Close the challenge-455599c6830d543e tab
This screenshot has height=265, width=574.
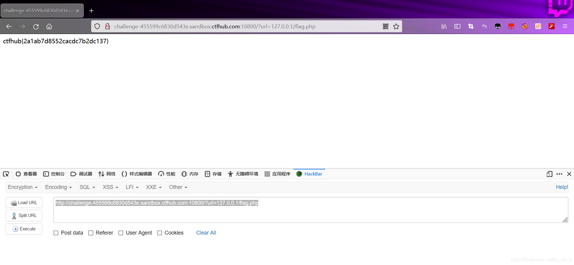77,11
